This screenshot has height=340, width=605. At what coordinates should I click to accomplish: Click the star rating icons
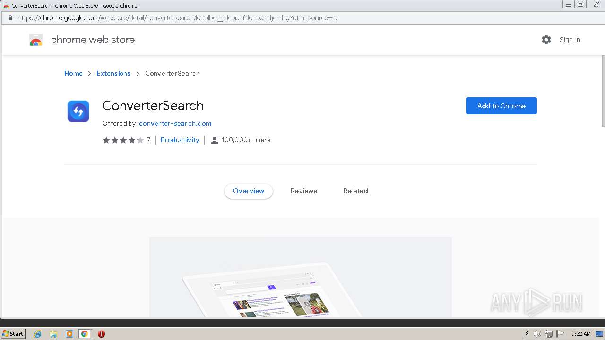pyautogui.click(x=123, y=140)
